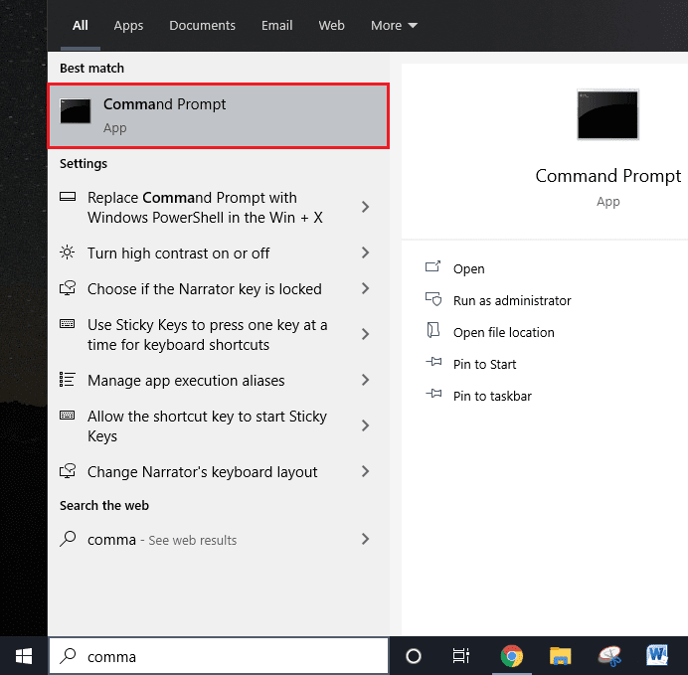Pin Command Prompt to taskbar
The image size is (688, 675).
pos(491,396)
